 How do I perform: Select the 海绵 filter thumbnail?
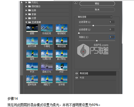(x=32, y=54)
